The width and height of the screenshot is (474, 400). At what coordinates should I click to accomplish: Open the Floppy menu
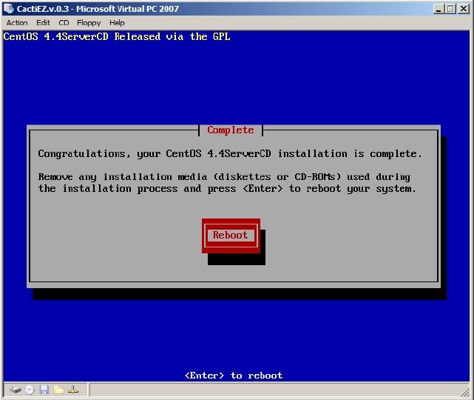(89, 23)
